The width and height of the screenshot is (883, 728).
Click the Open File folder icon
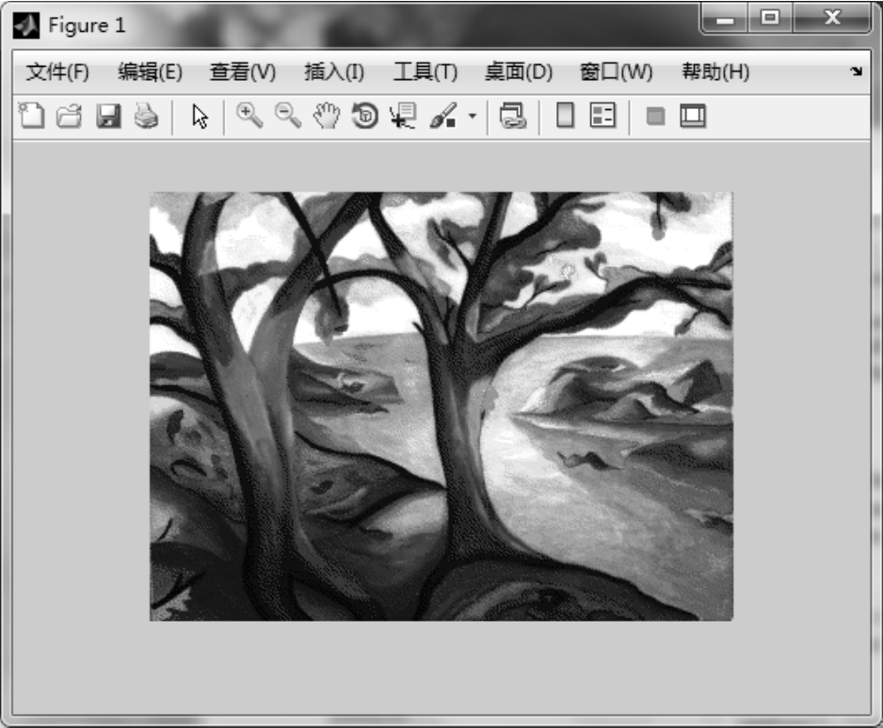pyautogui.click(x=70, y=117)
